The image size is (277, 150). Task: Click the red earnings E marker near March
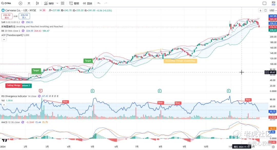[41, 91]
